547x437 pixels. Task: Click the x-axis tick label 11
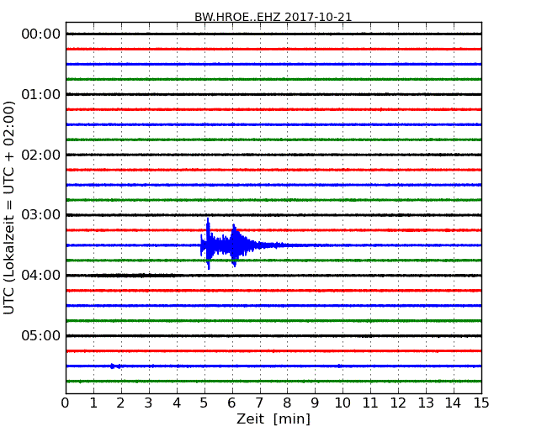370,403
